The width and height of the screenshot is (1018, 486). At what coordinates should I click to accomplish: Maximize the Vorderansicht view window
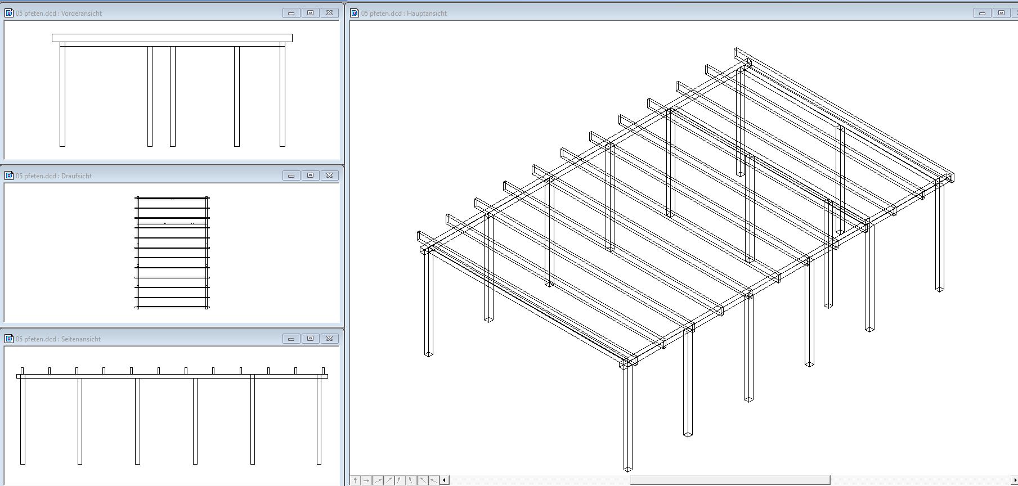pos(310,13)
